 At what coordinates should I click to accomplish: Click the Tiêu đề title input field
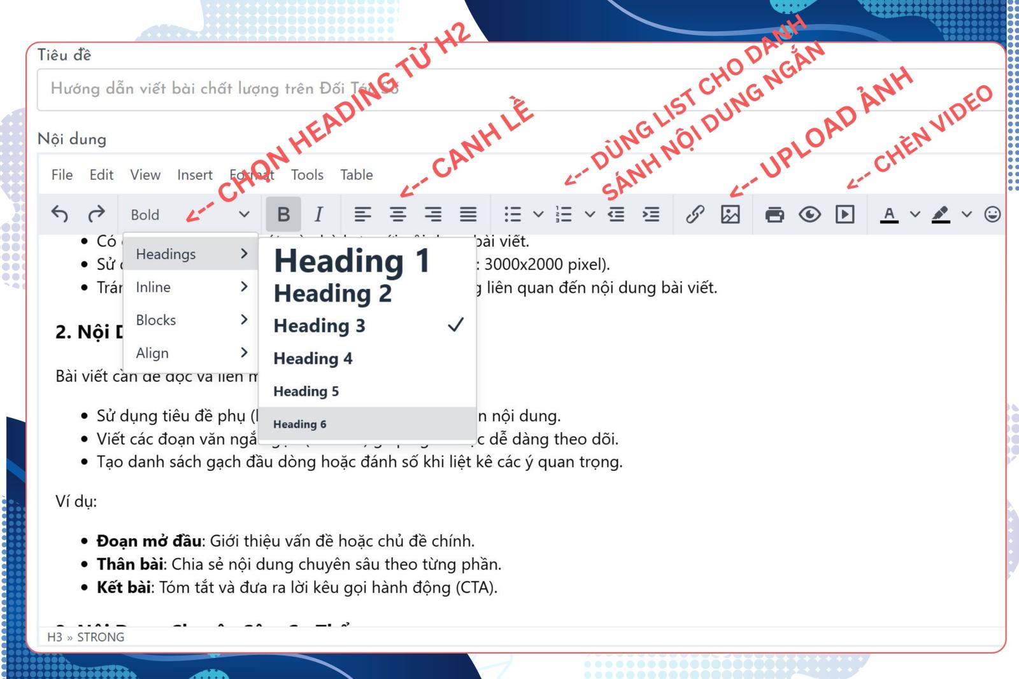click(x=522, y=89)
